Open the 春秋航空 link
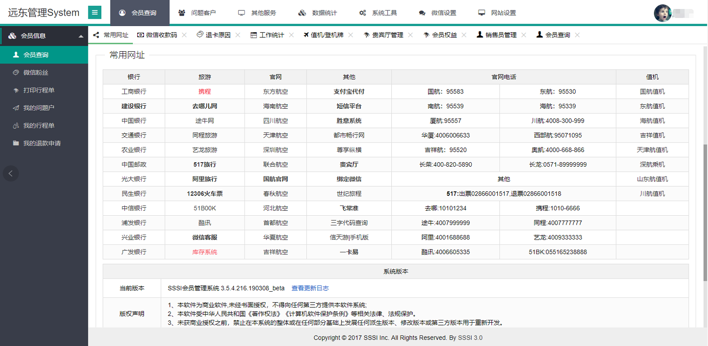Screen dimensions: 708x346 click(276, 194)
